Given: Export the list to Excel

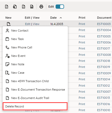Looking at the screenshot, I should [15, 7].
